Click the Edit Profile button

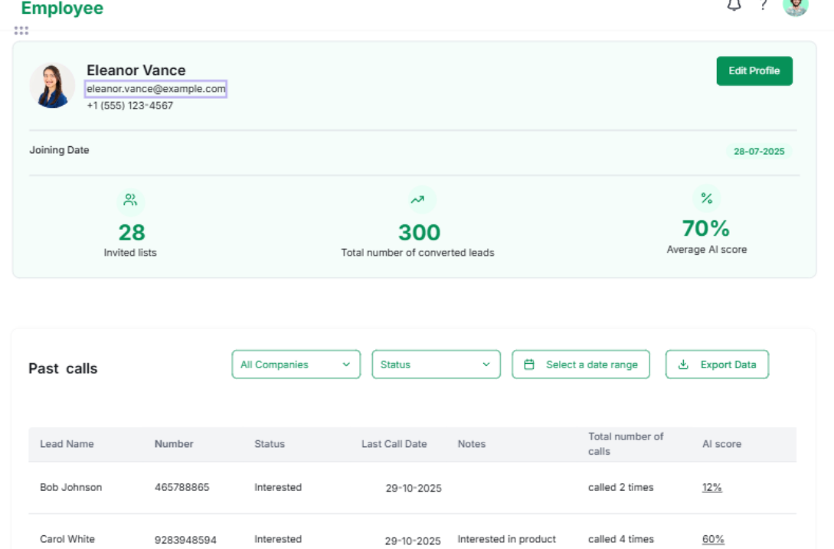(754, 70)
